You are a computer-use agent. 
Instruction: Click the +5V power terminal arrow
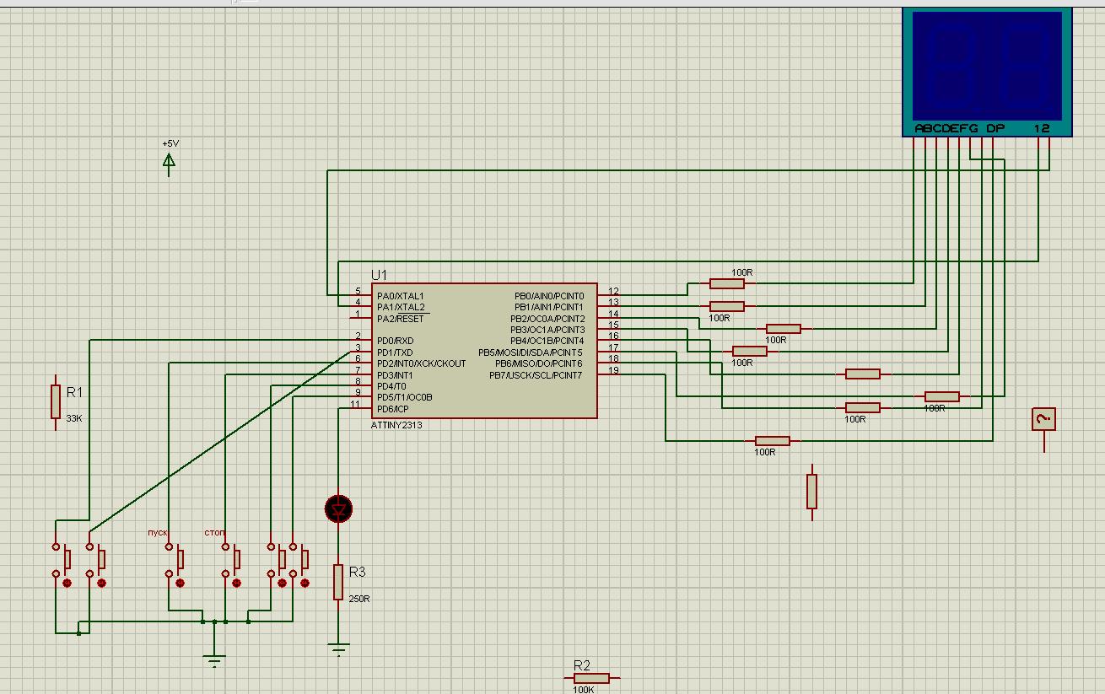169,160
